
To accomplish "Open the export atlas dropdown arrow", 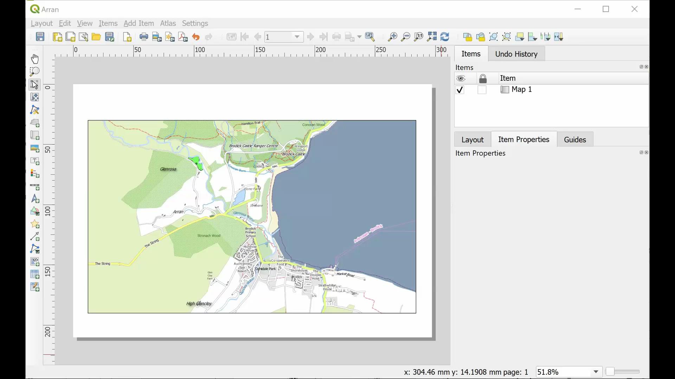I will pos(359,36).
